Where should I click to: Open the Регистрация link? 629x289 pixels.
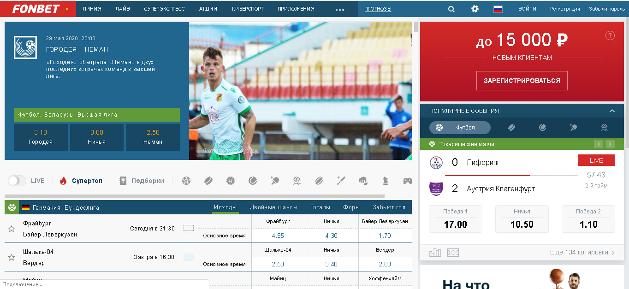coord(565,9)
